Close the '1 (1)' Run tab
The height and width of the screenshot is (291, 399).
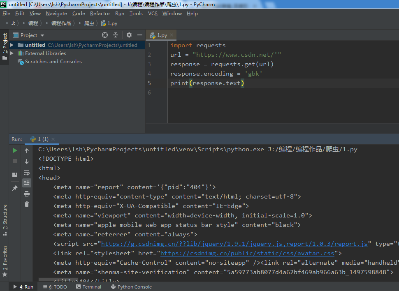pos(53,139)
